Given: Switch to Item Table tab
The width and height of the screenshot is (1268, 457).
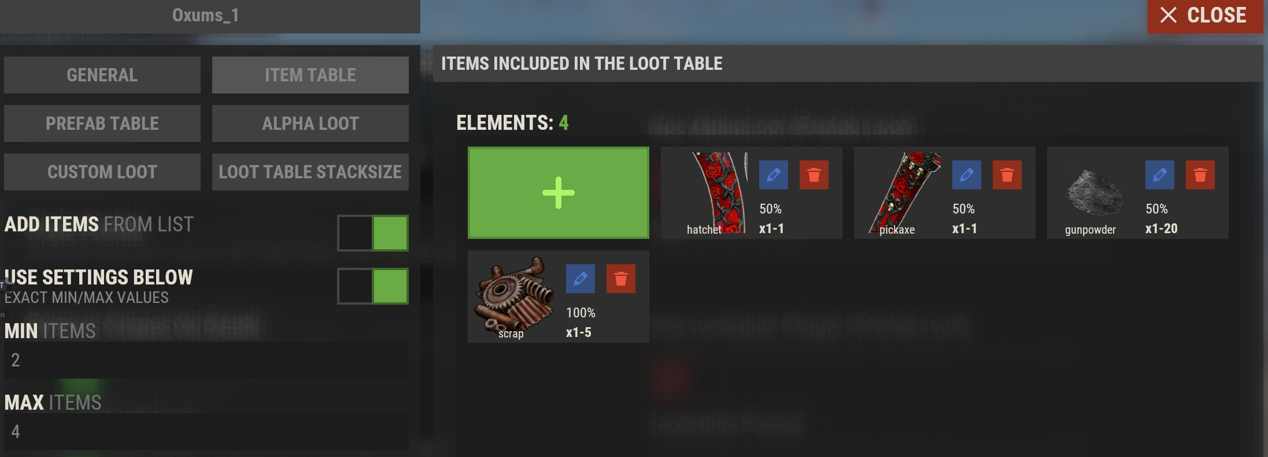Looking at the screenshot, I should point(310,75).
